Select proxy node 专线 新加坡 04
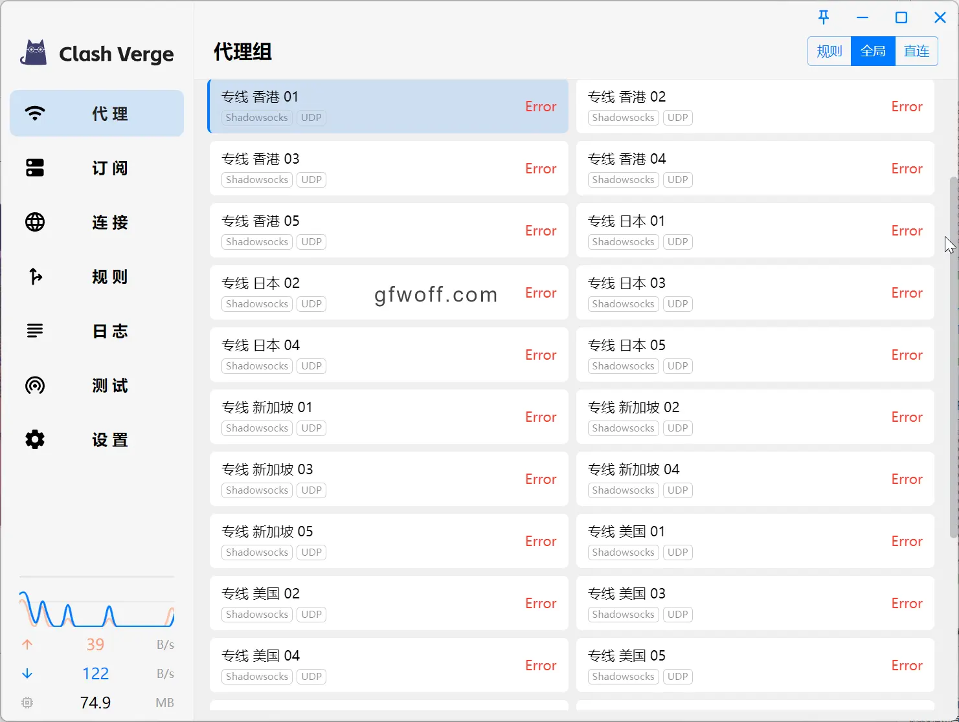959x722 pixels. [x=755, y=479]
